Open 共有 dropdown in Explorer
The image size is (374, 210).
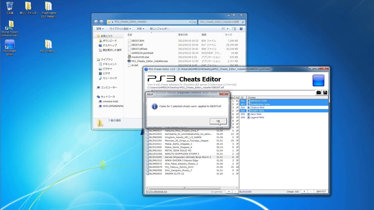click(141, 29)
